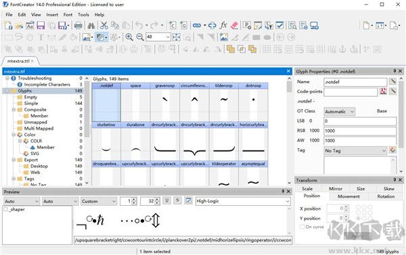Select the Unmapped category in tree
Screen dimensions: 406x255
pos(35,122)
